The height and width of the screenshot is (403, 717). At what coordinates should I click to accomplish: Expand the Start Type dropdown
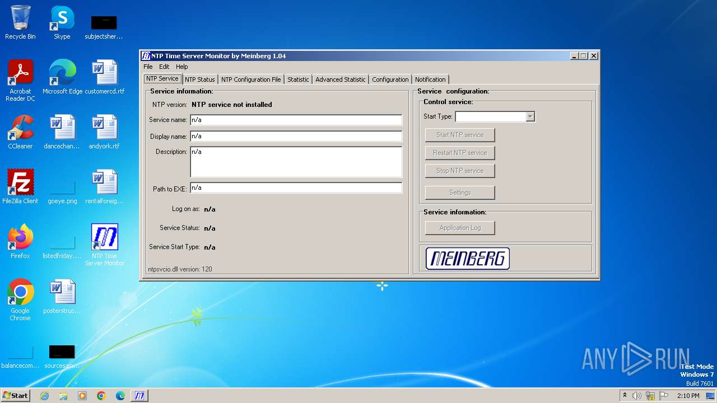(530, 116)
